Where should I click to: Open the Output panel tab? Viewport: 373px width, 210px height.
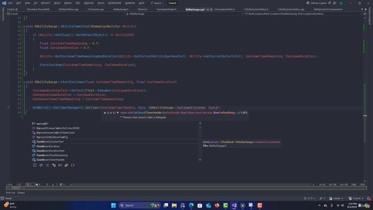(21, 192)
